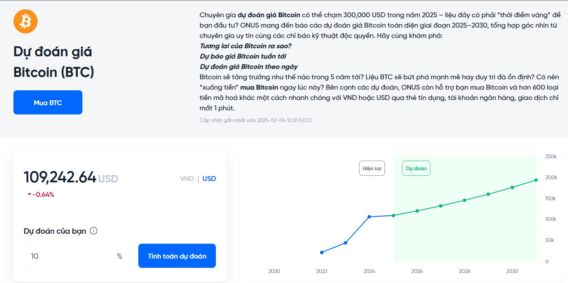This screenshot has width=568, height=283.
Task: Click the 2026 green forecast point
Action: tap(417, 211)
